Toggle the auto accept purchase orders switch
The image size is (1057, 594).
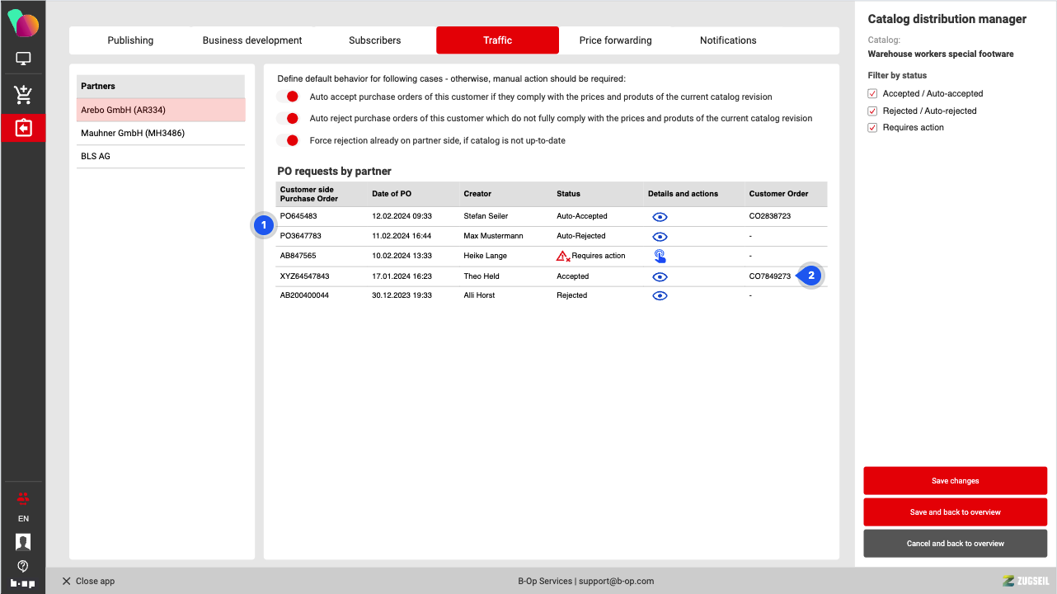click(288, 97)
